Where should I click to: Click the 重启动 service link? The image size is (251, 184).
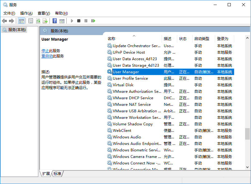(47, 56)
